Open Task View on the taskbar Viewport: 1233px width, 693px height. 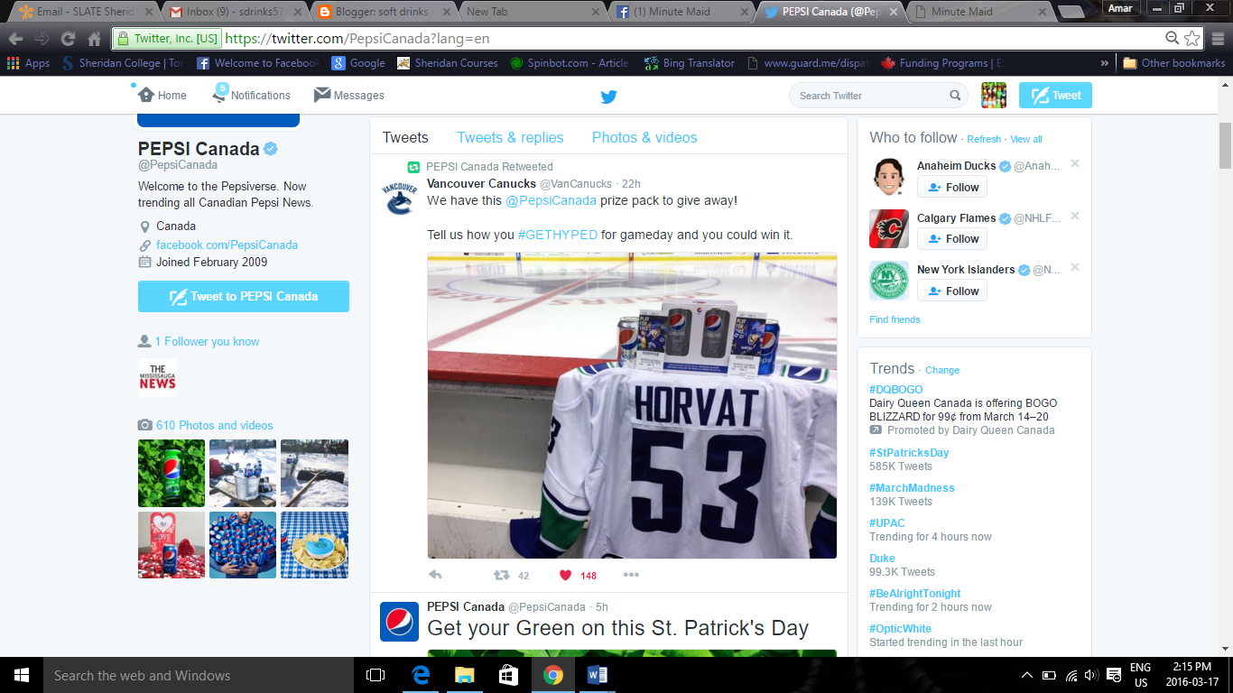(x=375, y=675)
